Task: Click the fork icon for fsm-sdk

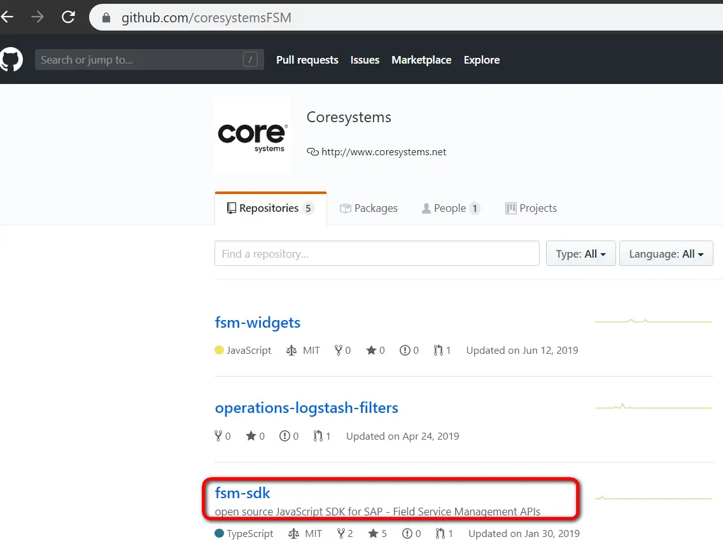Action: (340, 534)
